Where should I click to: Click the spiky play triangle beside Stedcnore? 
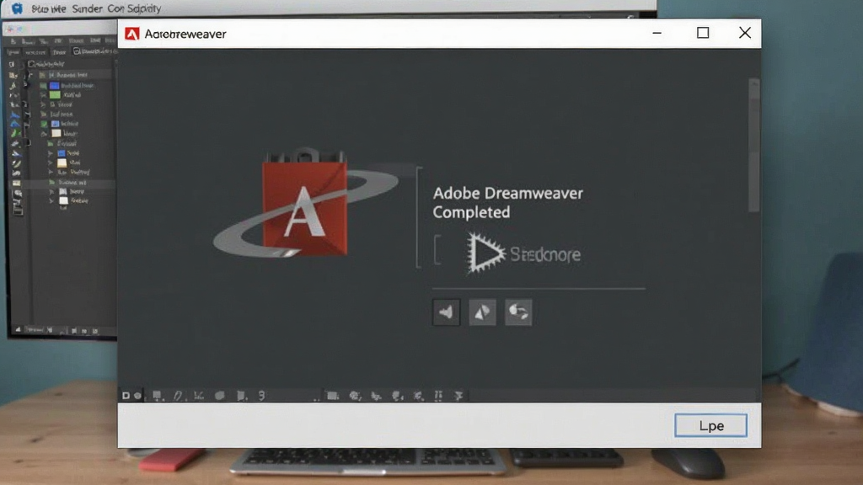485,253
